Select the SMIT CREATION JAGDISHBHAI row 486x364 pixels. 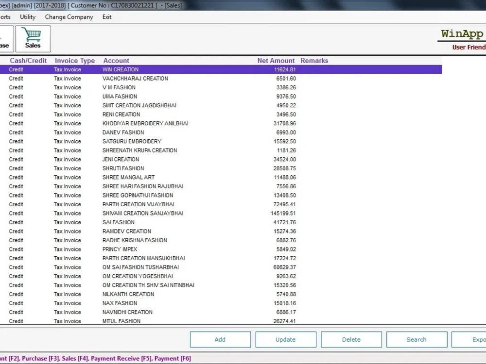[221, 105]
